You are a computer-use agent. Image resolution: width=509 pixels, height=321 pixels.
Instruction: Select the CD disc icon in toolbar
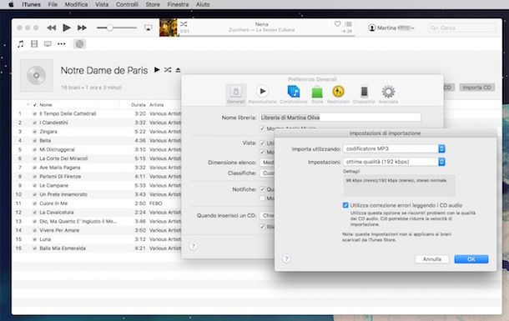coord(79,43)
